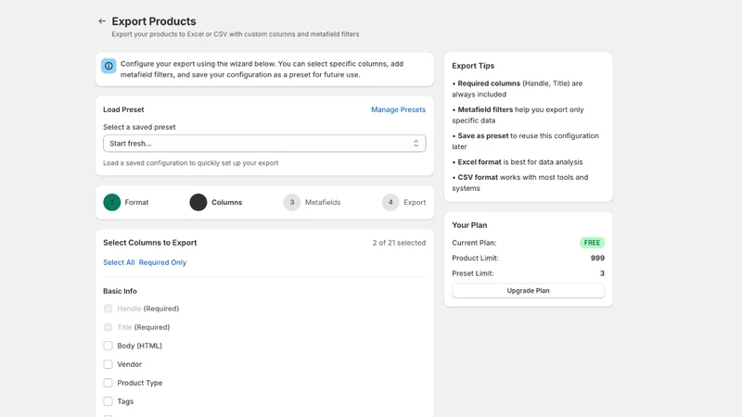Enable the Body (HTML) column checkbox

pyautogui.click(x=108, y=346)
